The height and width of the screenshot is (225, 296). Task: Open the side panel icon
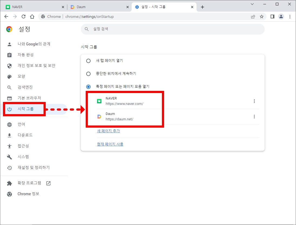pyautogui.click(x=272, y=16)
